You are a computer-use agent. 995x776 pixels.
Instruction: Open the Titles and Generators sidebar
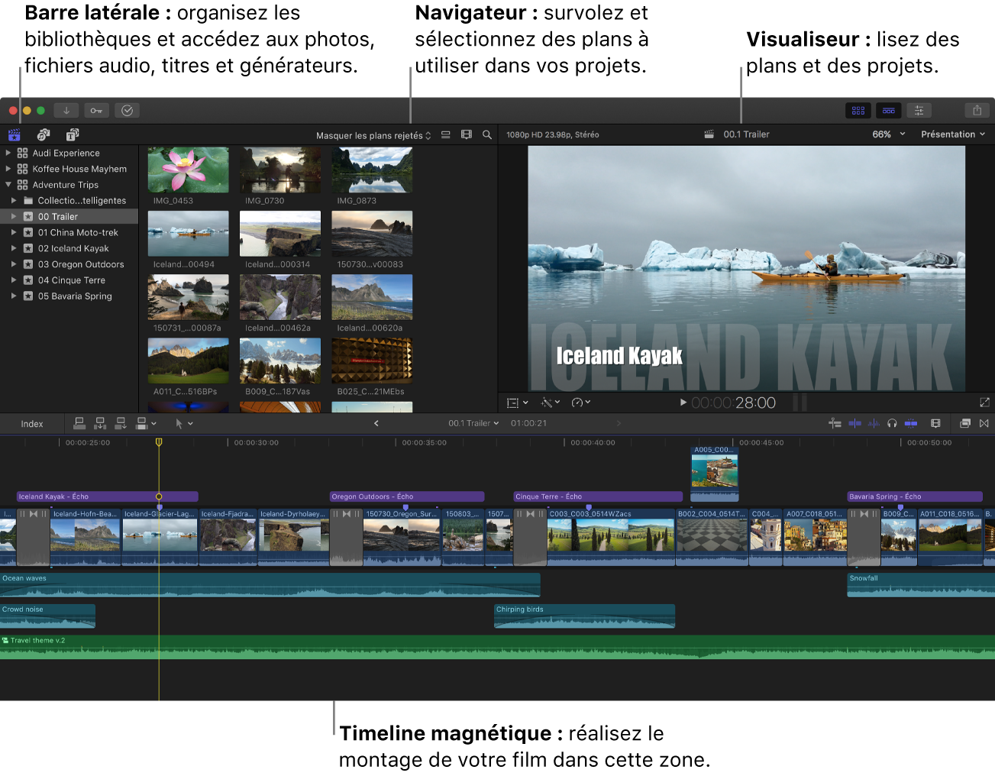coord(73,135)
